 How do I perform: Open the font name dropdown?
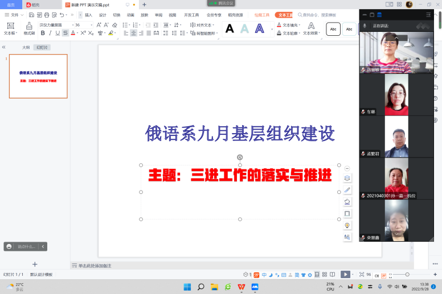coord(71,25)
